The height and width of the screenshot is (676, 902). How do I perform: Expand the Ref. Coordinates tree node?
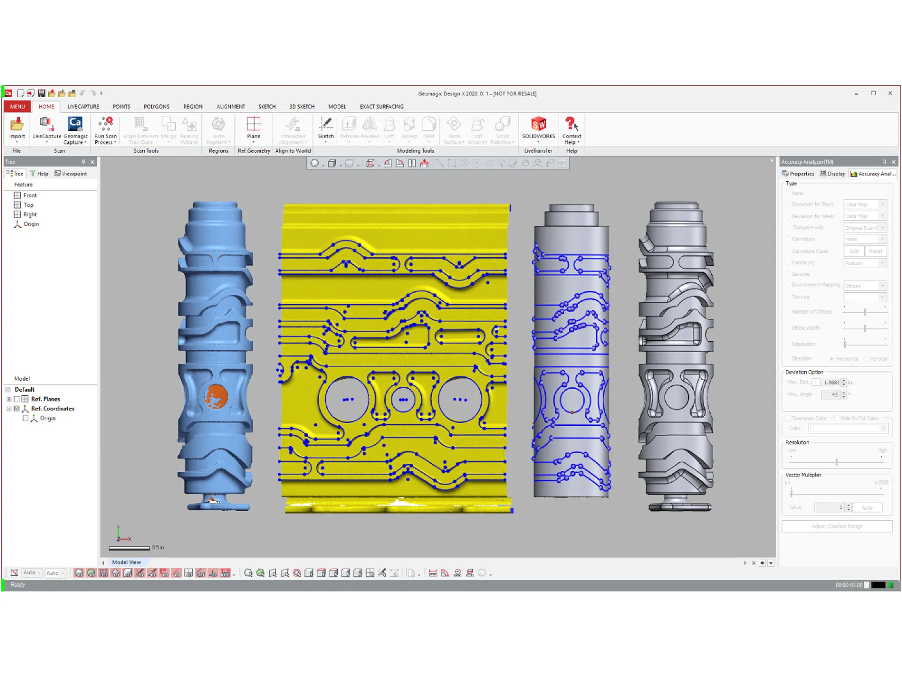click(x=8, y=408)
